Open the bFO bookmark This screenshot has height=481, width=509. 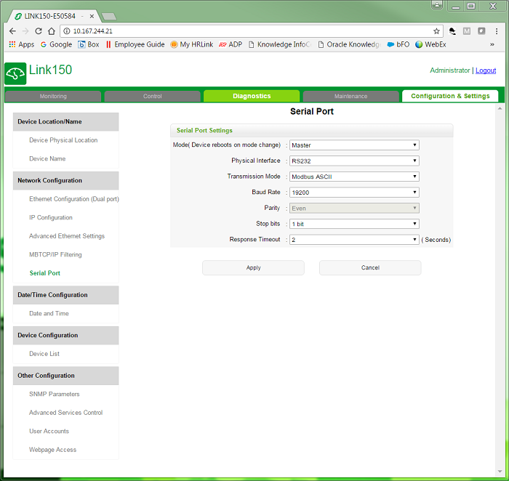point(398,44)
